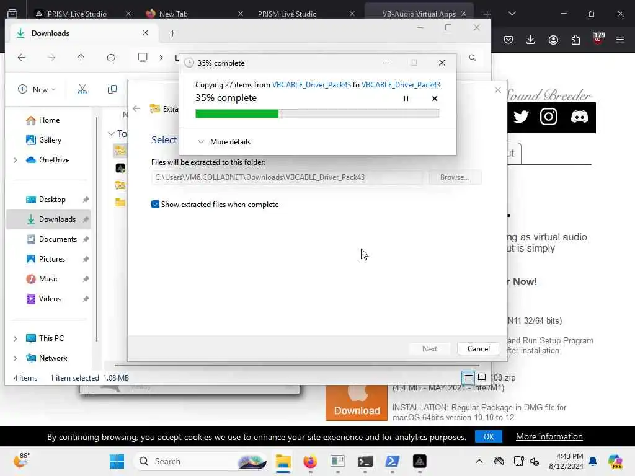This screenshot has width=635, height=476.
Task: Toggle Show extracted files when complete
Action: point(155,205)
